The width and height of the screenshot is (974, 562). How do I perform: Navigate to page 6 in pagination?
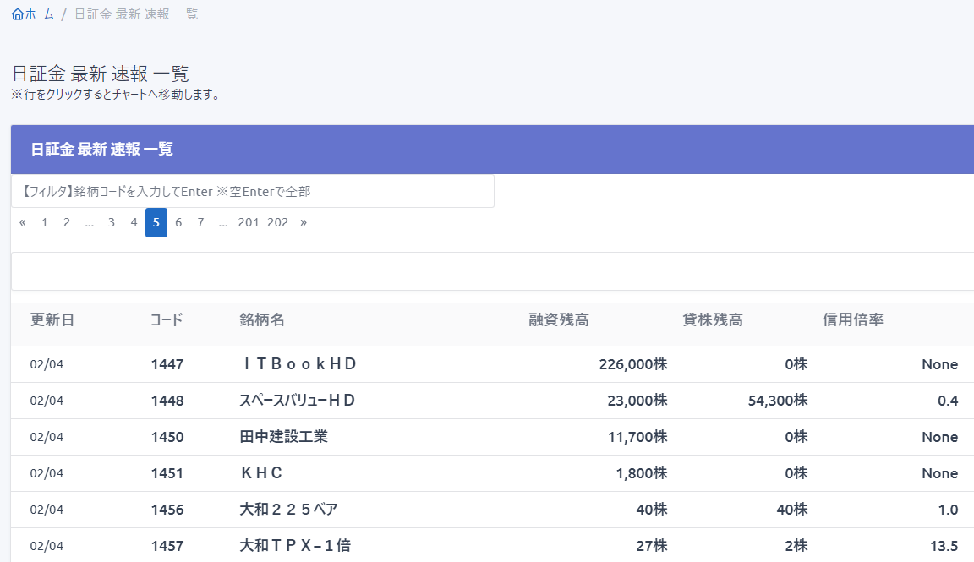click(178, 223)
